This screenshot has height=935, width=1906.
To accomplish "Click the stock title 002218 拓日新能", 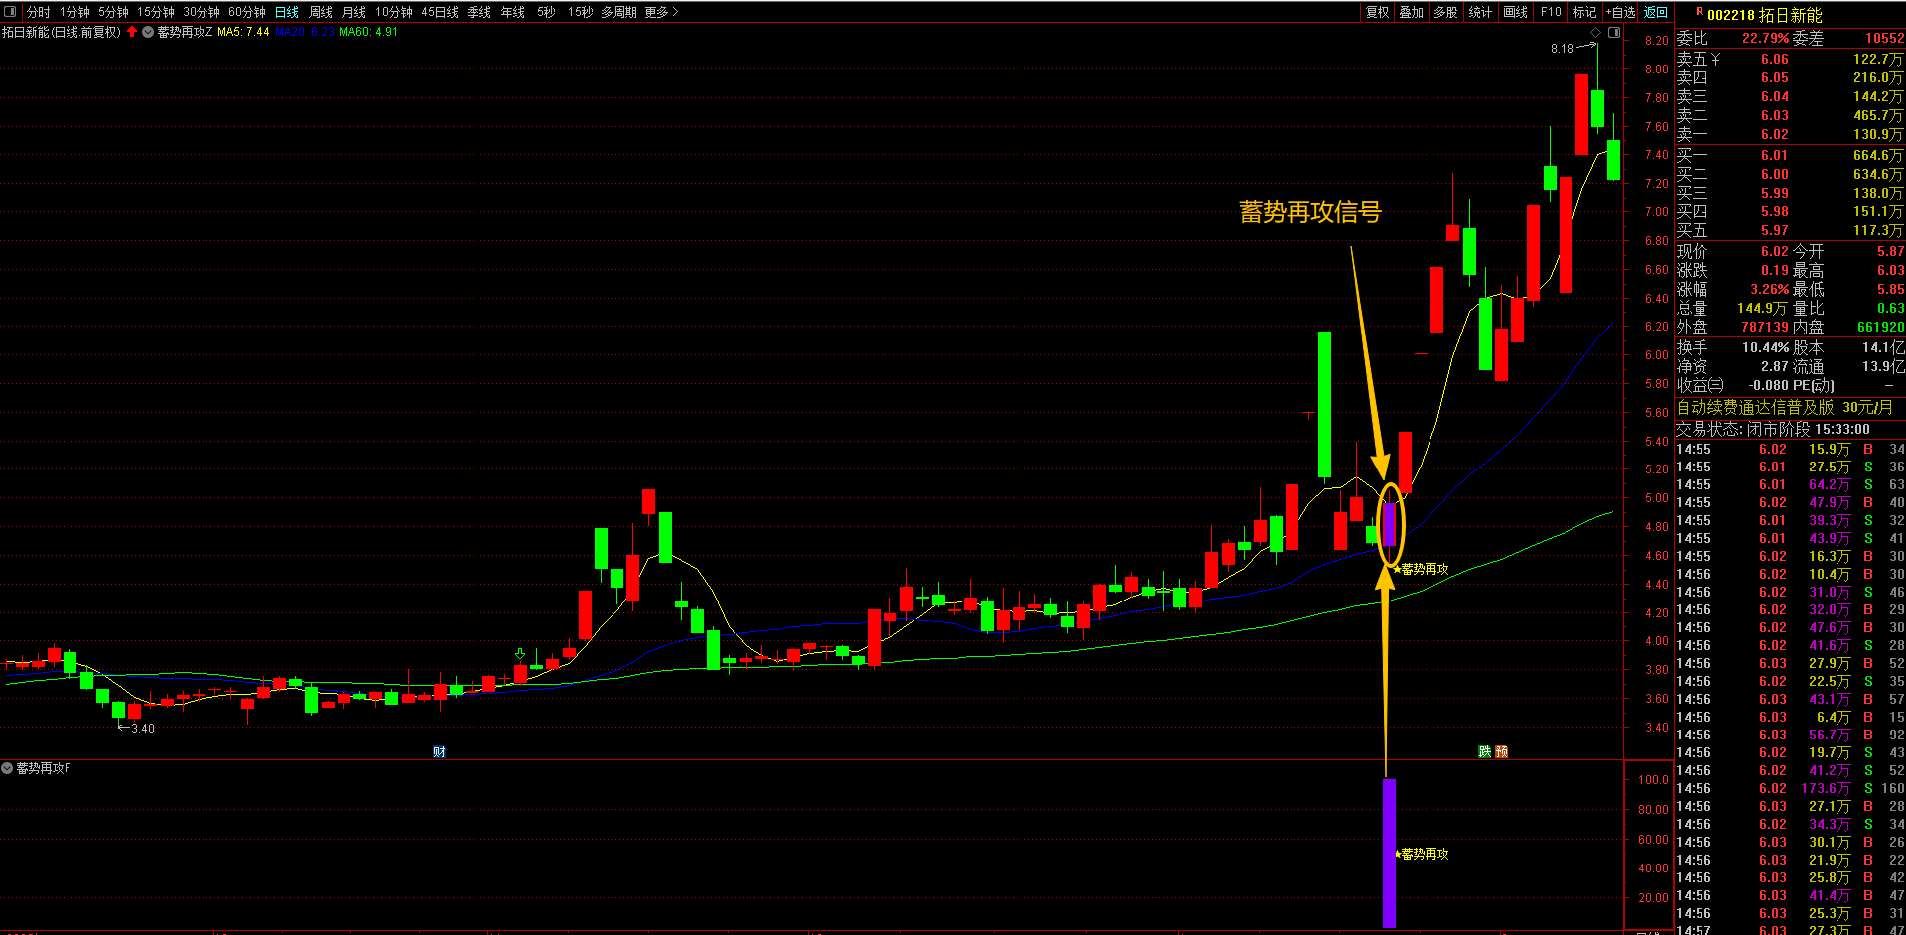I will [1765, 15].
